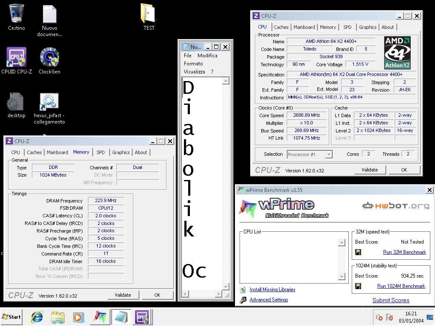The width and height of the screenshot is (435, 326).
Task: Click the AMD Athlon 64 X2 logo
Action: (397, 53)
